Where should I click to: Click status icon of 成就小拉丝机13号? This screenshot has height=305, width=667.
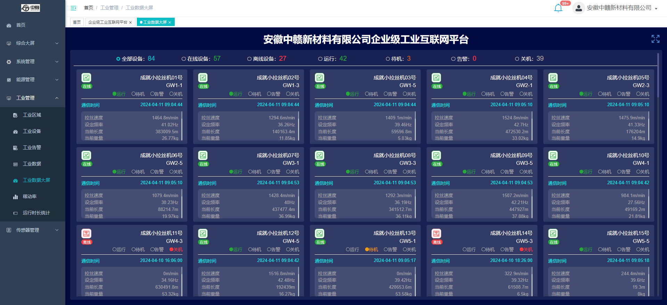pos(320,234)
